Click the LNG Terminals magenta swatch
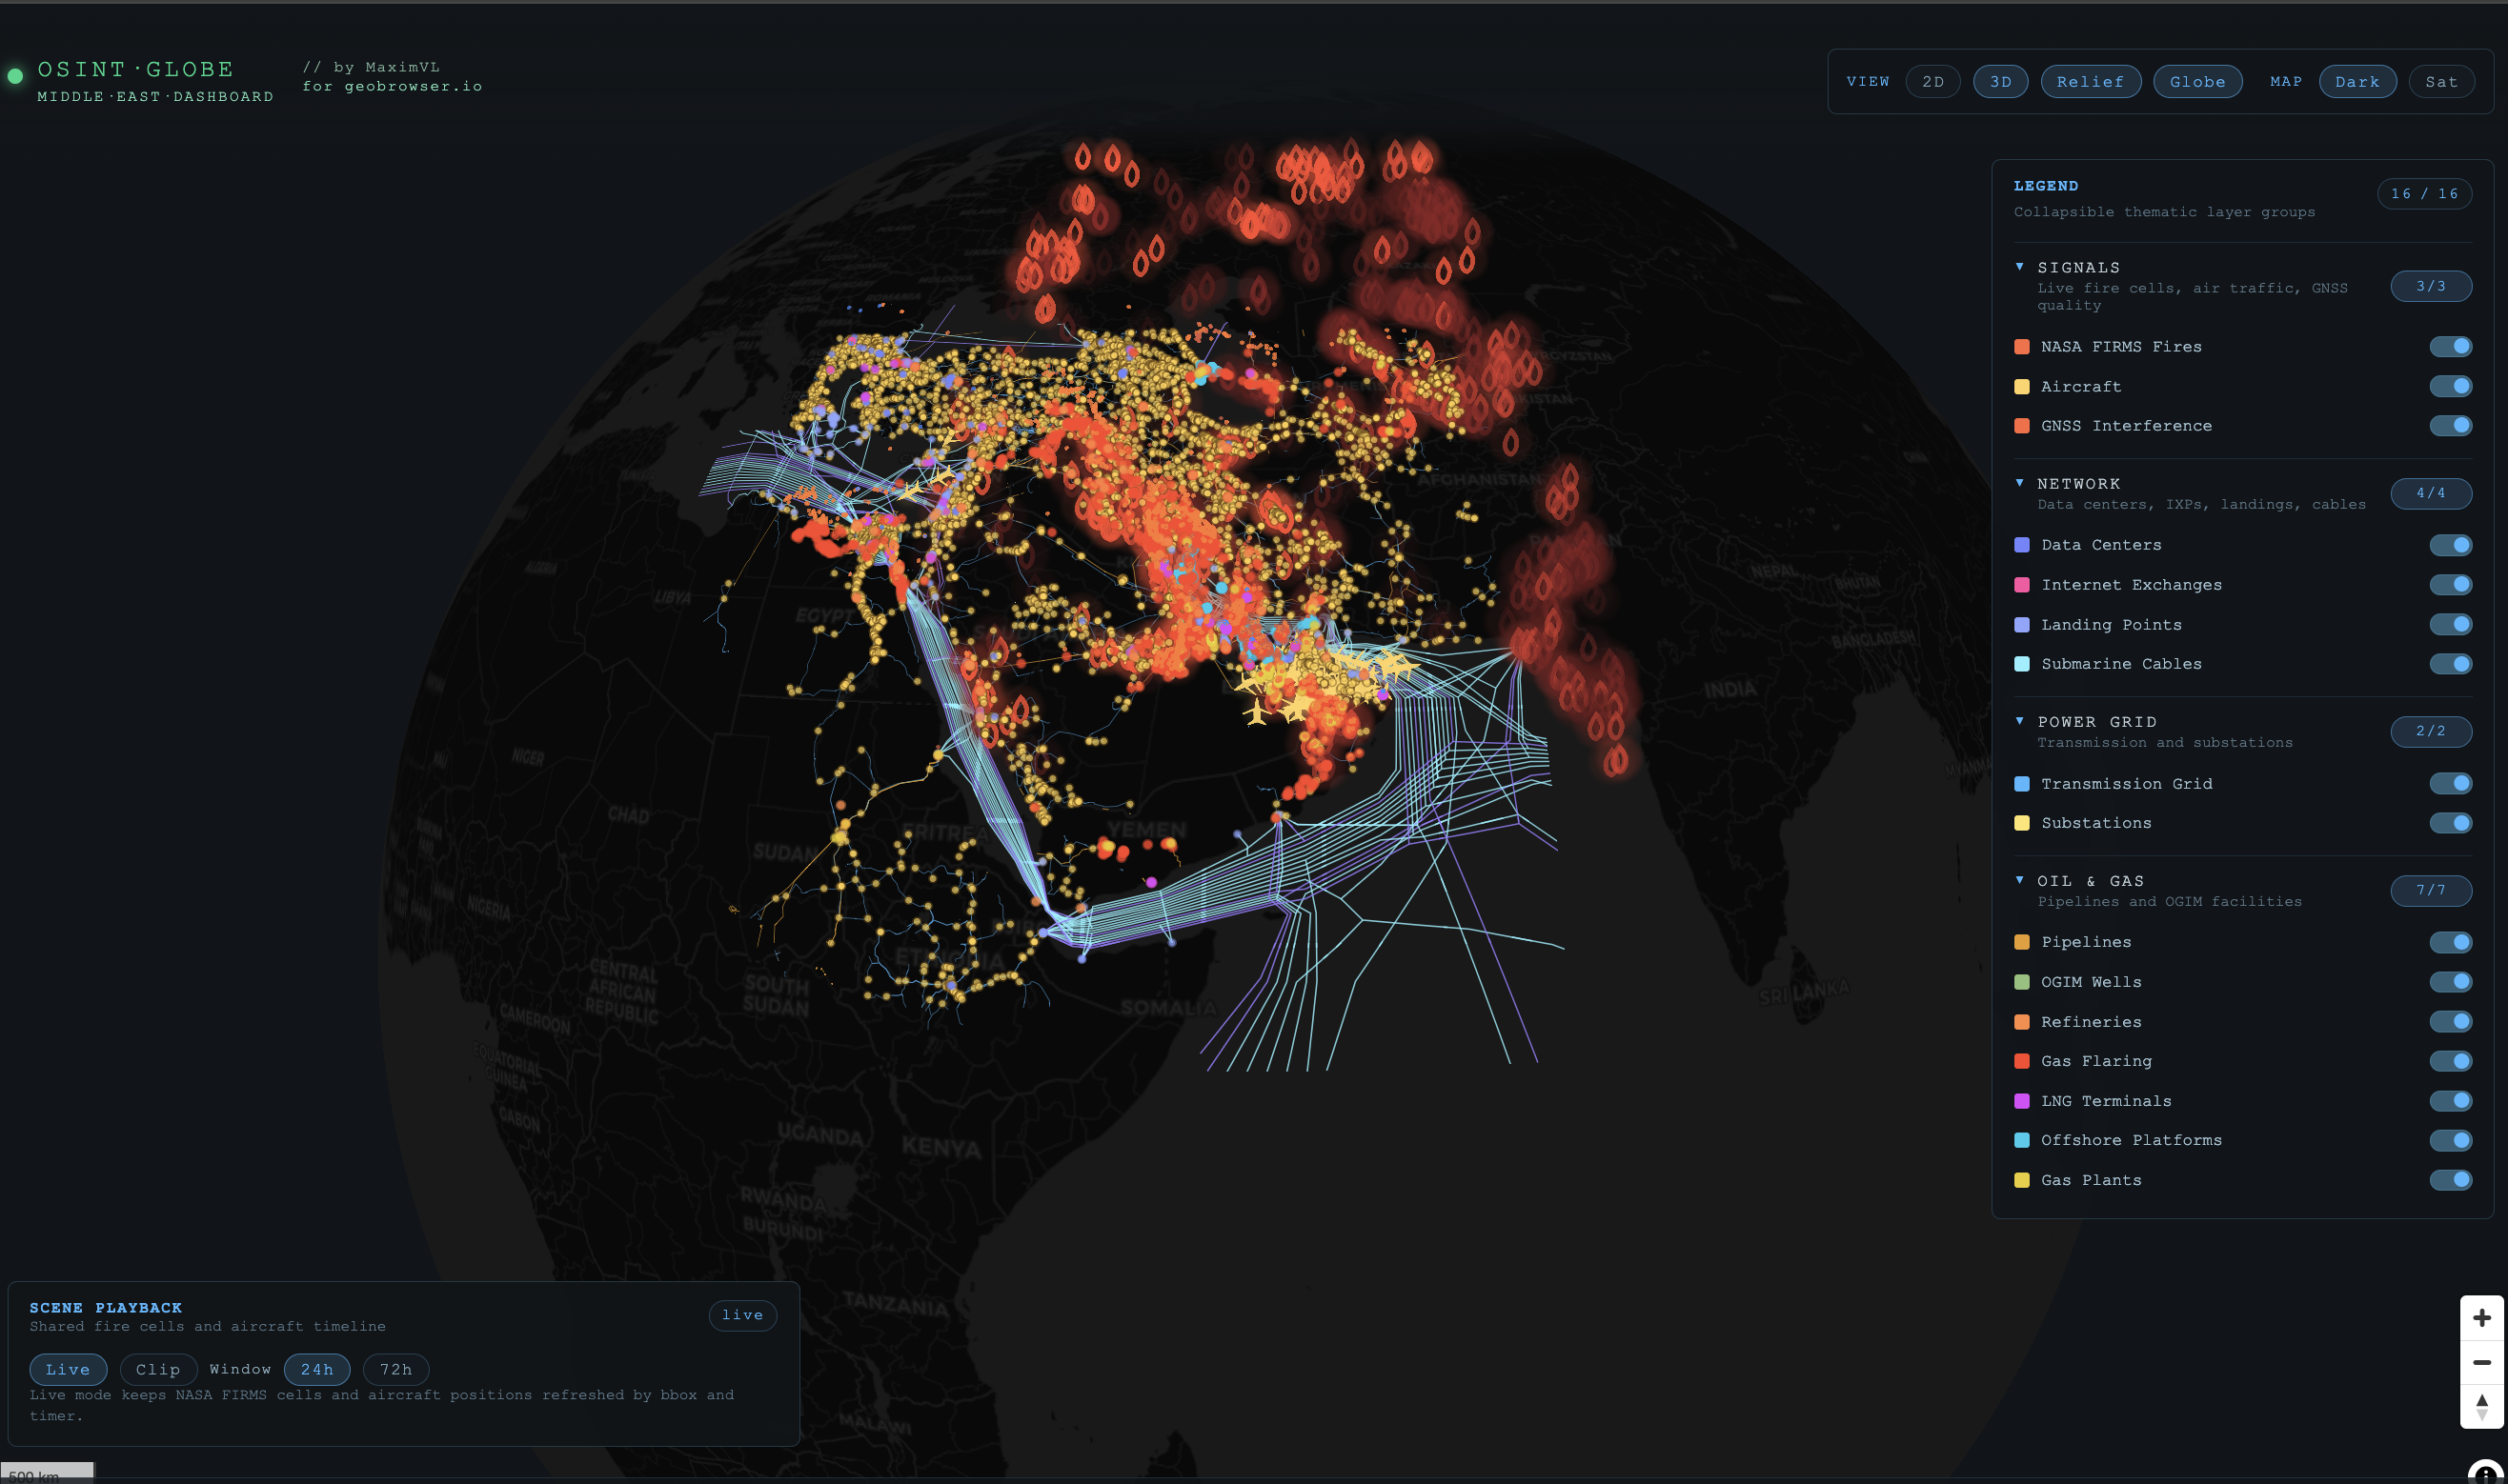Viewport: 2508px width, 1484px height. (x=2022, y=1101)
